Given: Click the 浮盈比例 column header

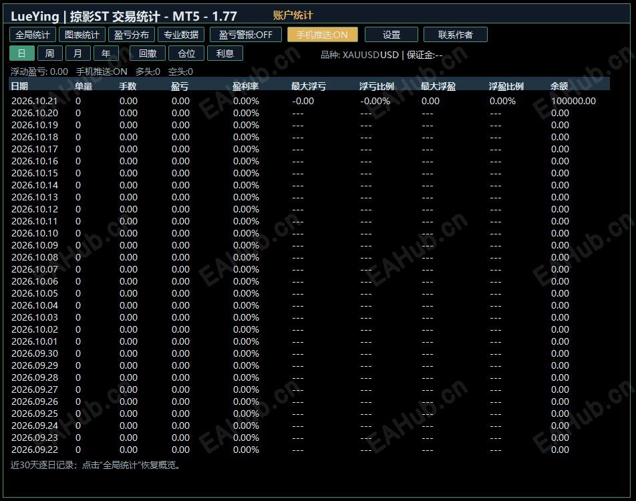Looking at the screenshot, I should (x=506, y=86).
